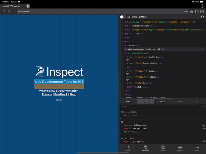The width and height of the screenshot is (206, 154).
Task: Add Style to the h2 rule
Action: click(130, 132)
